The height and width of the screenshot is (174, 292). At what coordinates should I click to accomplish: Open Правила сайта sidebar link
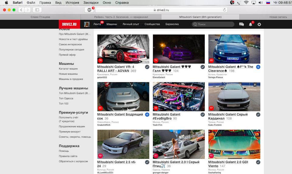(68, 156)
